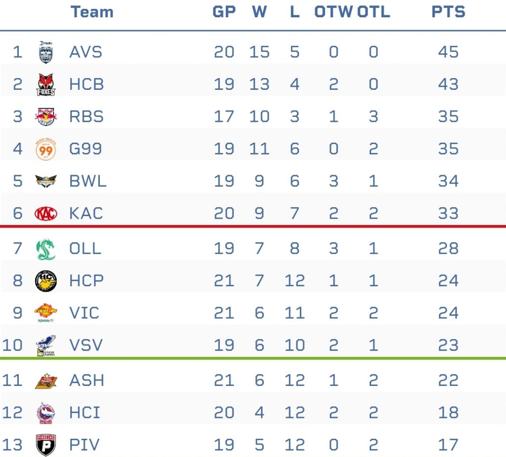Open the BWL Black Wings logo

46,181
